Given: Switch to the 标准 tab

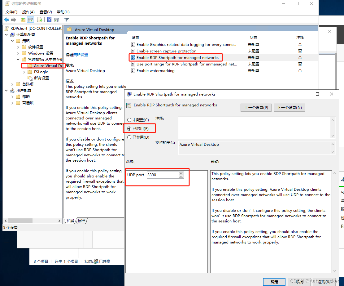Looking at the screenshot, I should pos(81,221).
